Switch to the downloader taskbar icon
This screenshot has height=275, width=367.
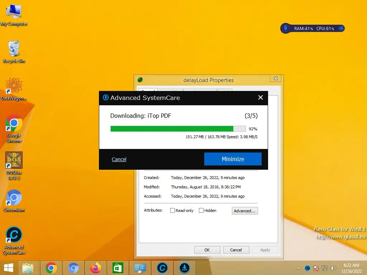[x=185, y=268]
